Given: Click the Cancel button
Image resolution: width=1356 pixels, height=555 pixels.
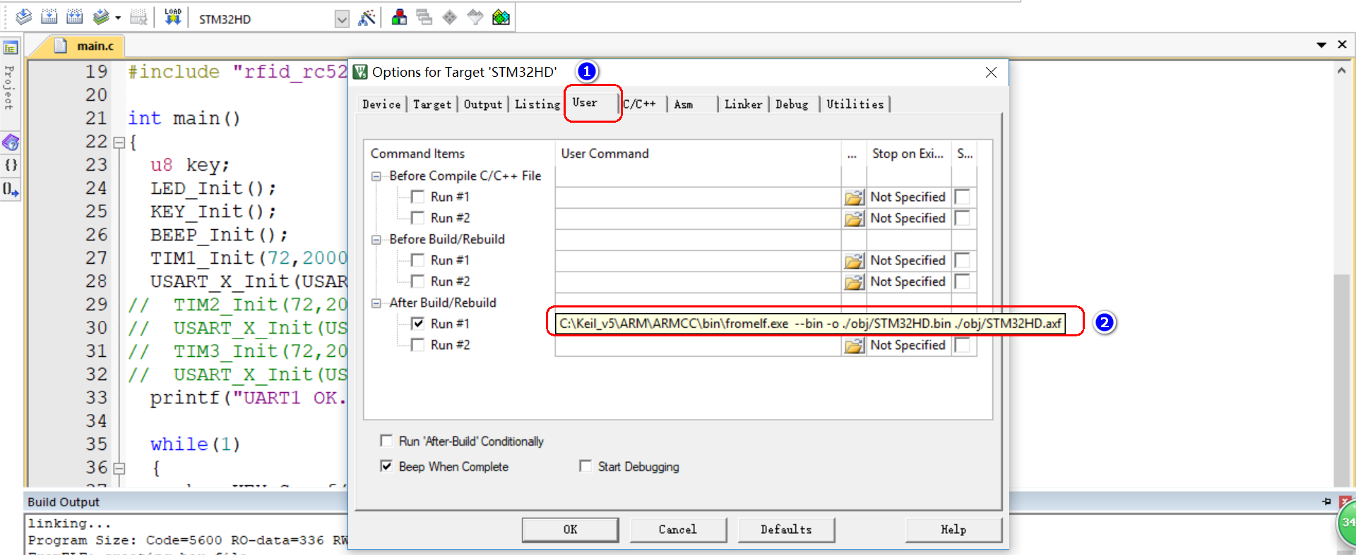Looking at the screenshot, I should (678, 530).
